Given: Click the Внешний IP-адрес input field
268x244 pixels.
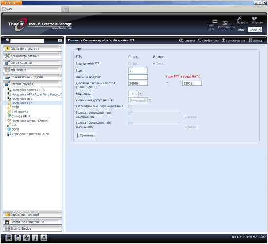Looking at the screenshot, I should (x=138, y=77).
